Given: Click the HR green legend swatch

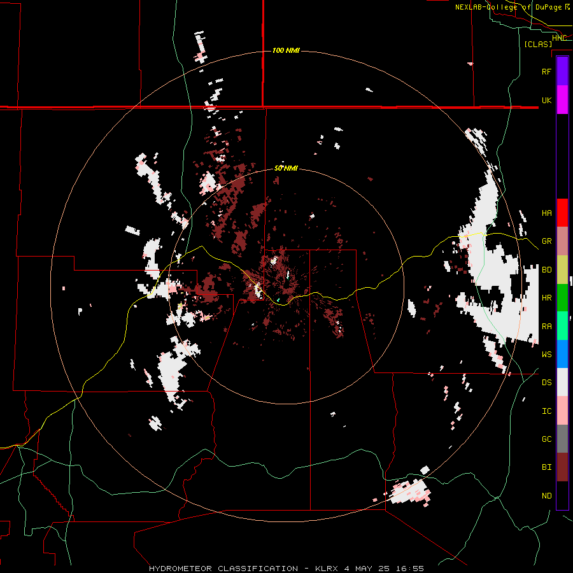Looking at the screenshot, I should [562, 298].
